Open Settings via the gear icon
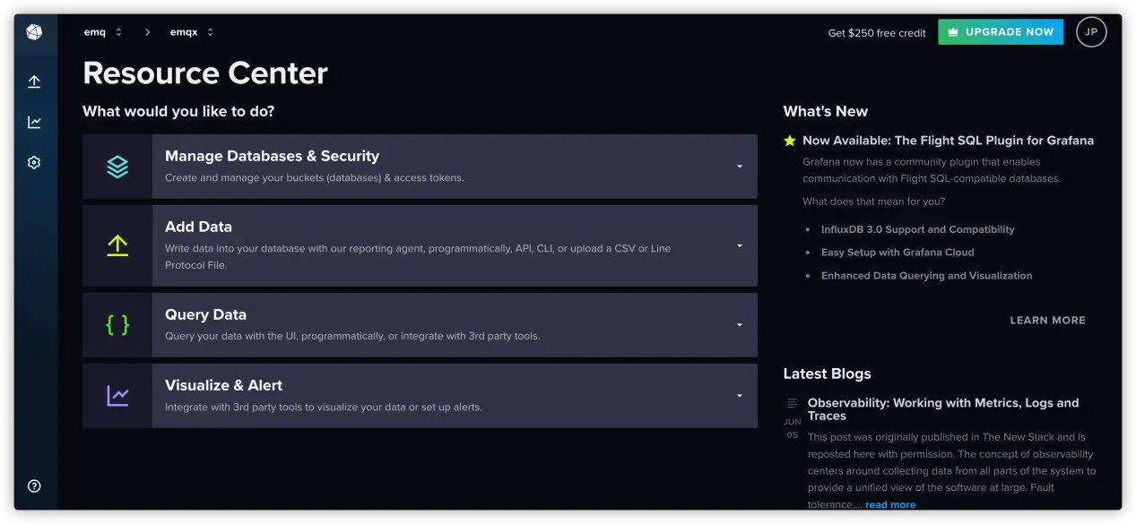 (x=34, y=162)
